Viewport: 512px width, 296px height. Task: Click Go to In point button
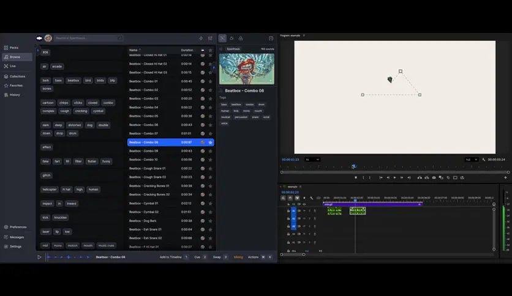(381, 178)
